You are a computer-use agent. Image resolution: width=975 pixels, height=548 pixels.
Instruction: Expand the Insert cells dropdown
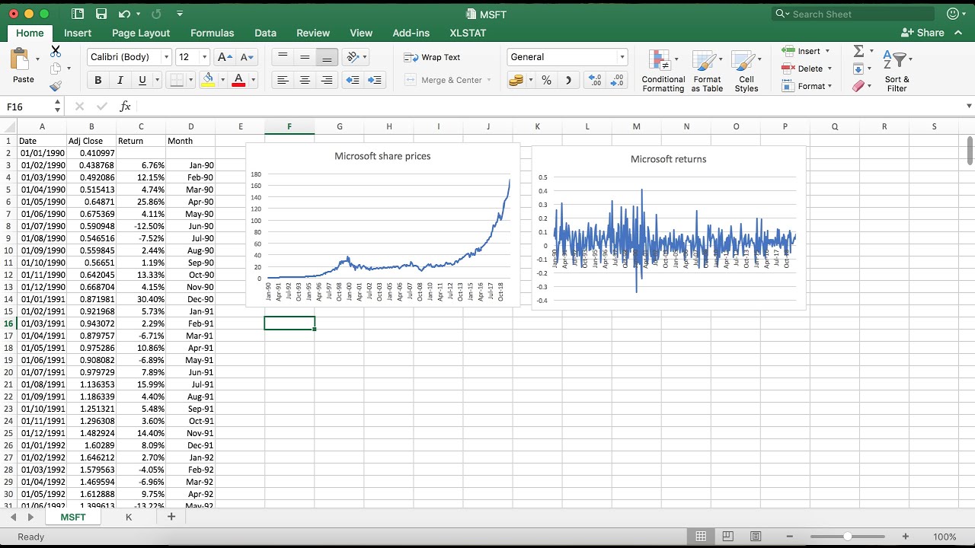tap(827, 51)
